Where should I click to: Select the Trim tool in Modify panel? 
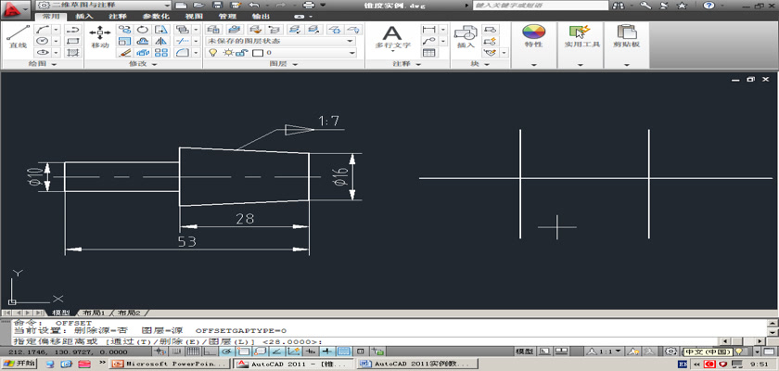[x=183, y=41]
